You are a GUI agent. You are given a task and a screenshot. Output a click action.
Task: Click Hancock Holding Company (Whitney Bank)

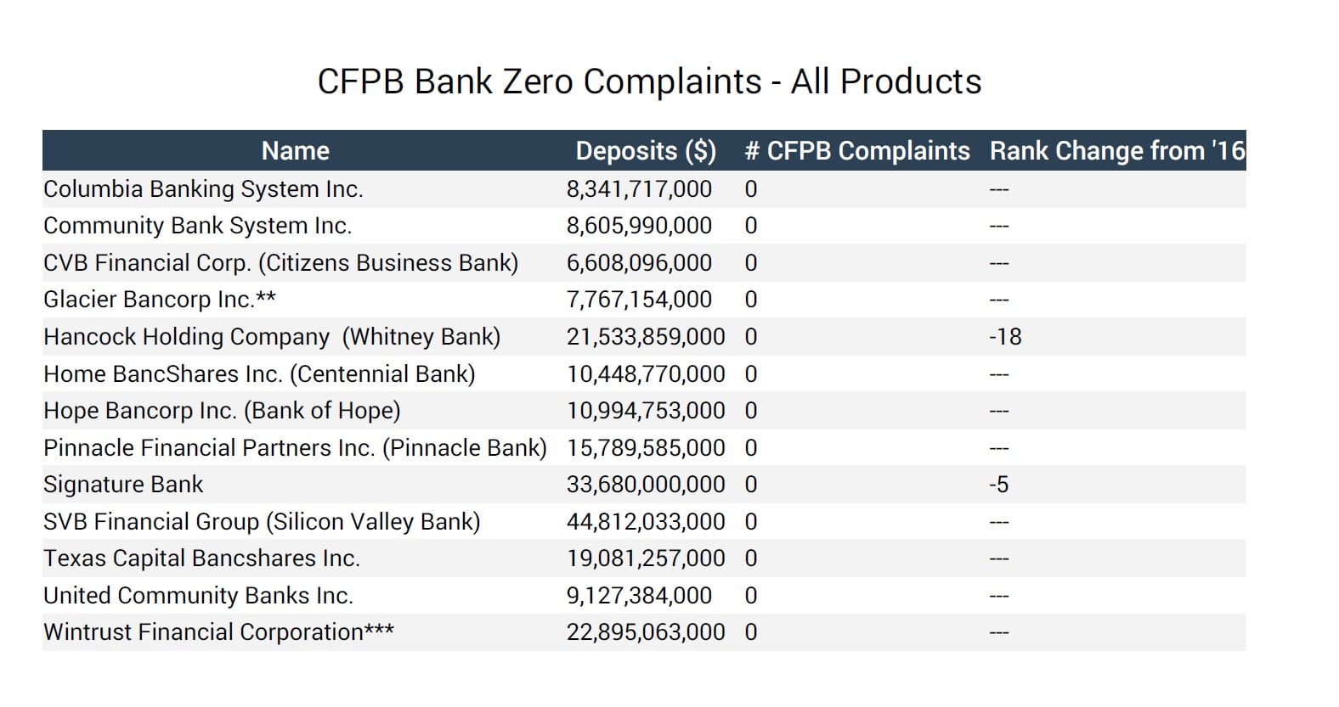(272, 337)
